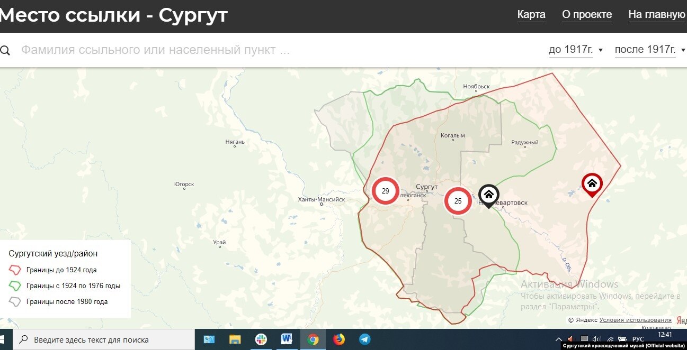Show hidden system tray icons
687x350 pixels.
(558, 339)
